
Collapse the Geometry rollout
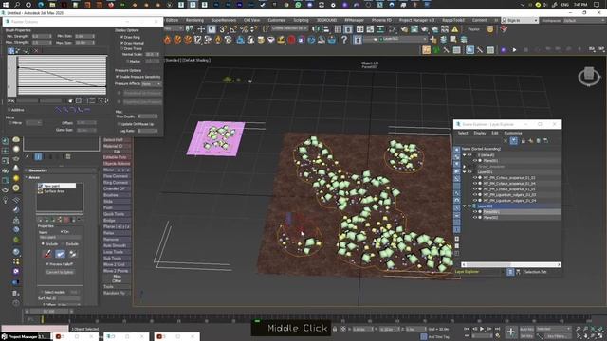(38, 170)
